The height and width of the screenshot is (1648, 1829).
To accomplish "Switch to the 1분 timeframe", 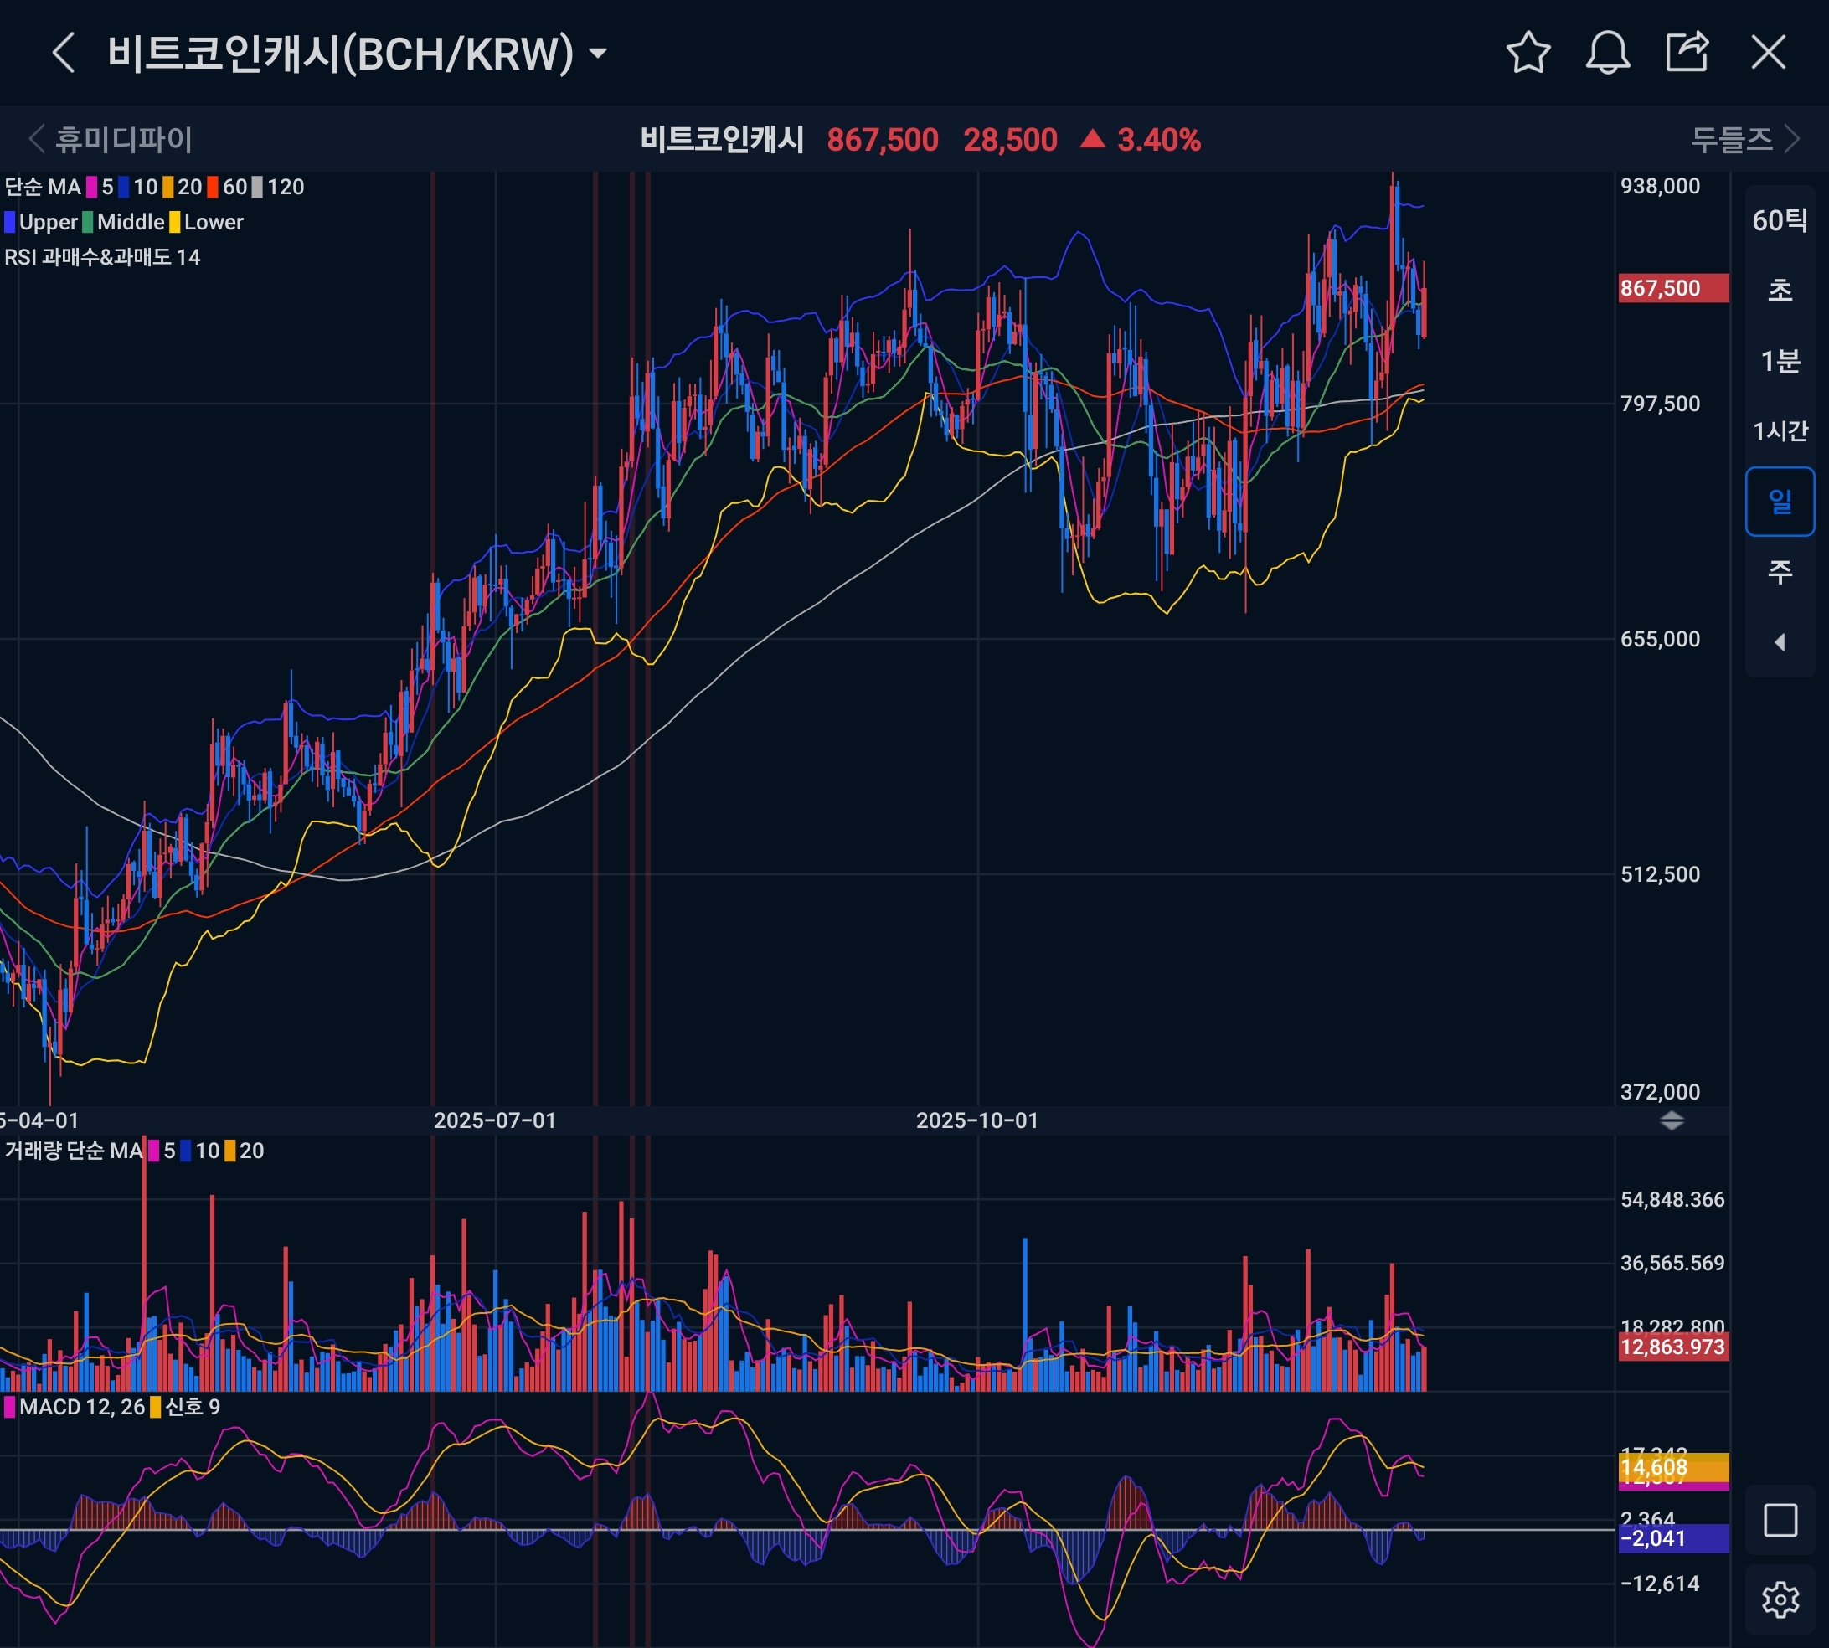I will (1780, 361).
